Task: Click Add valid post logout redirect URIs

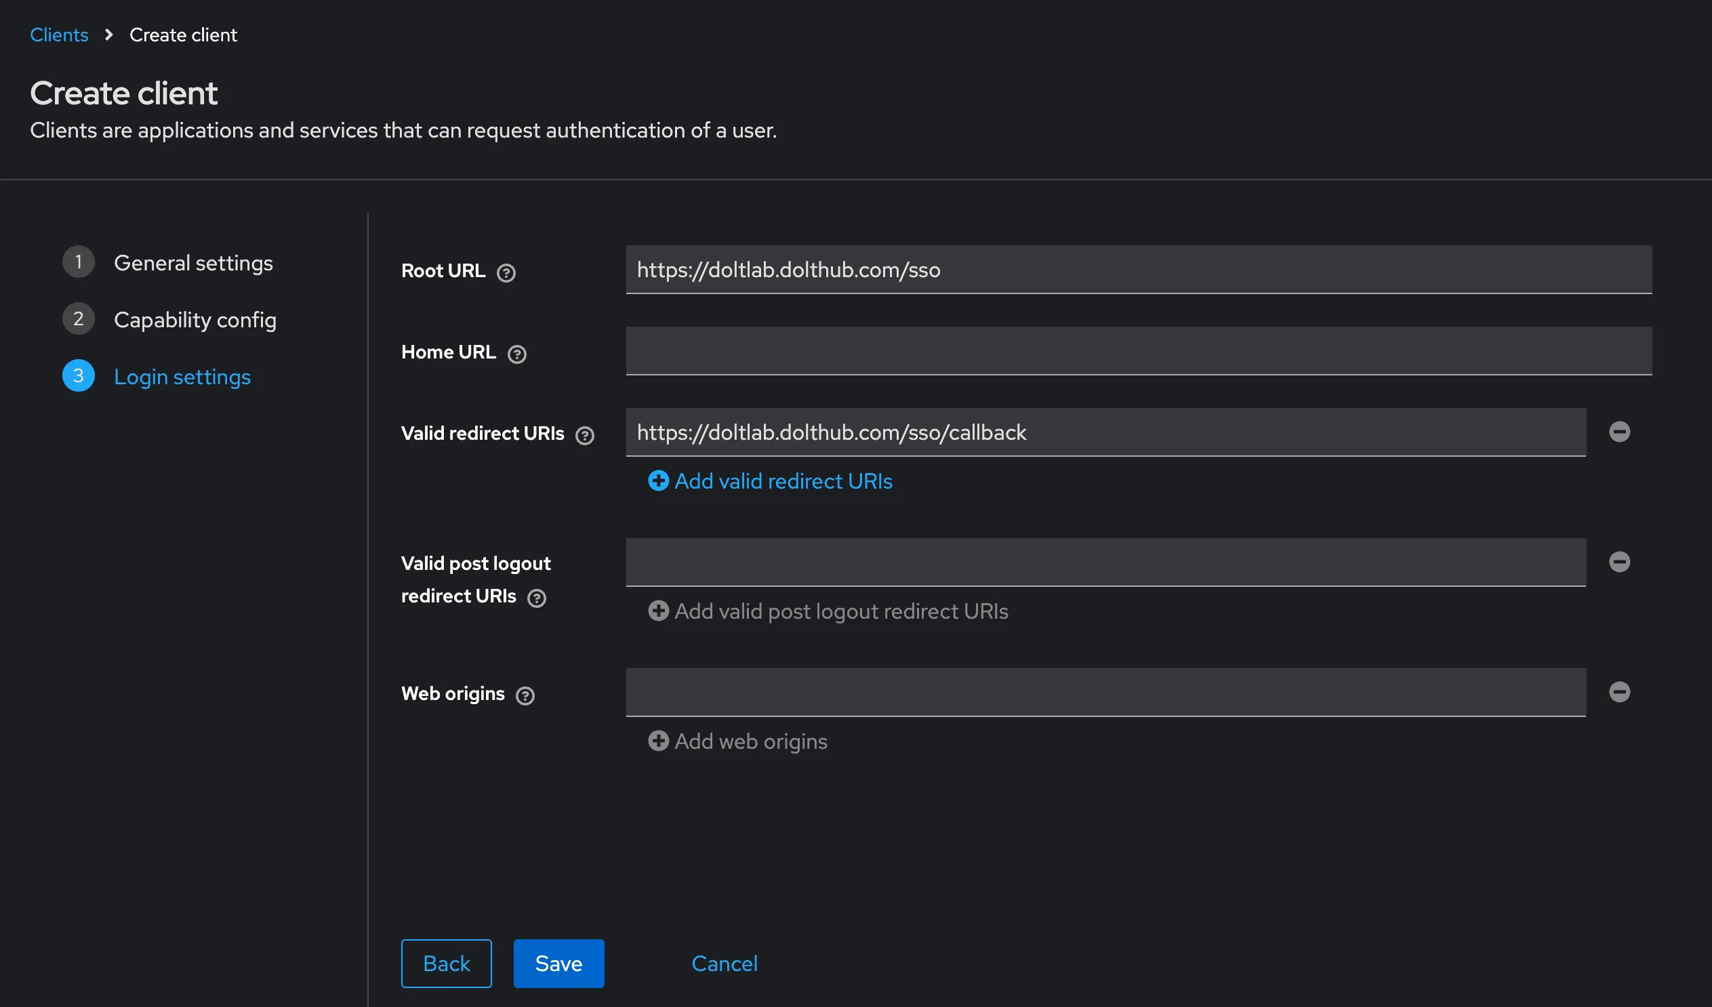Action: 828,611
